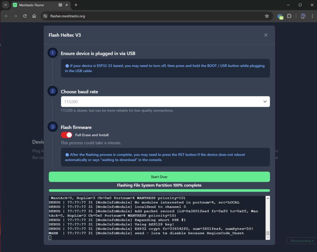Open the Chrome profile avatar

(303, 16)
